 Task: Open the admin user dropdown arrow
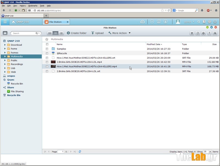[x=194, y=22]
